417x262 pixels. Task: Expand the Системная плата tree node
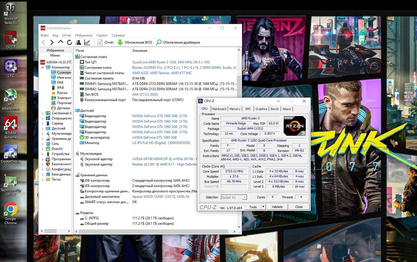tap(43, 113)
